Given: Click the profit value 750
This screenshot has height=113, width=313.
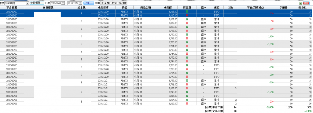Looking at the screenshot, I should [271, 29].
